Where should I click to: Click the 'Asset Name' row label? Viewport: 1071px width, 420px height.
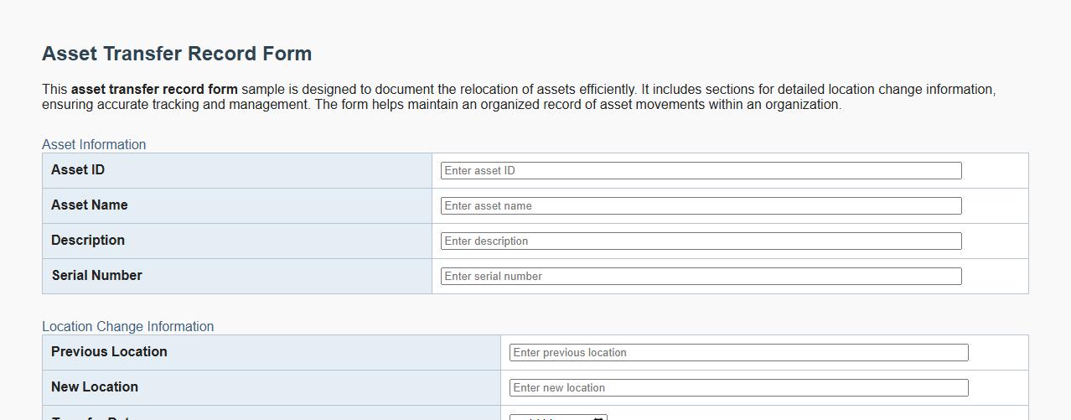tap(90, 205)
